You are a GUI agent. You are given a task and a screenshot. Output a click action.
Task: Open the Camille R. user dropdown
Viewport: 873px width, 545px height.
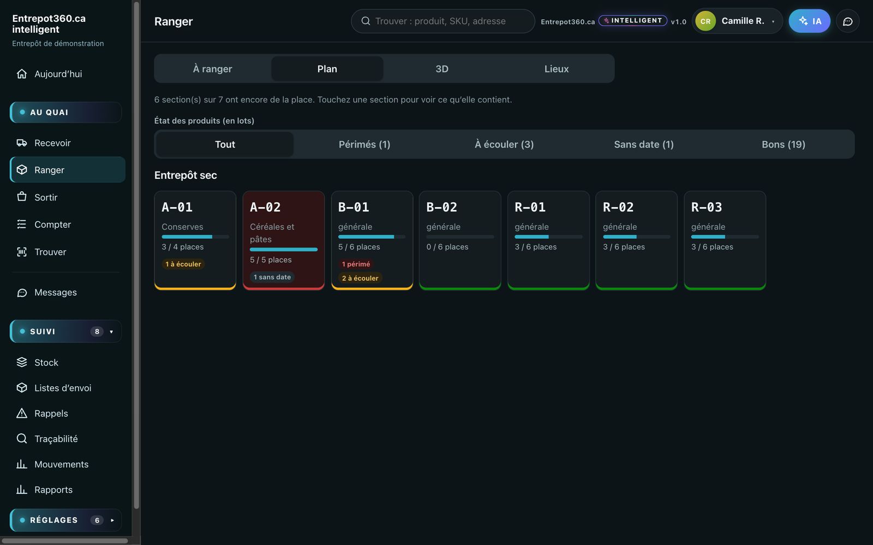click(x=737, y=21)
